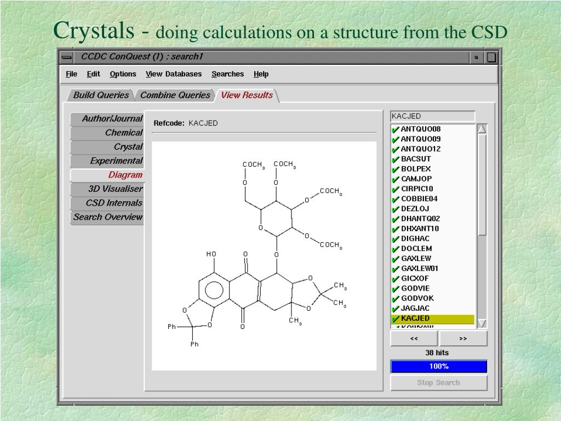
Task: Switch to the Build Queries tab
Action: (101, 95)
